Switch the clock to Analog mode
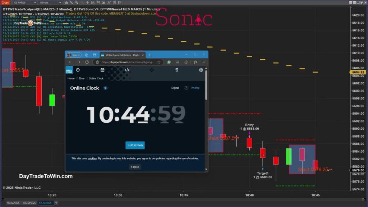The width and height of the screenshot is (368, 207). point(195,88)
